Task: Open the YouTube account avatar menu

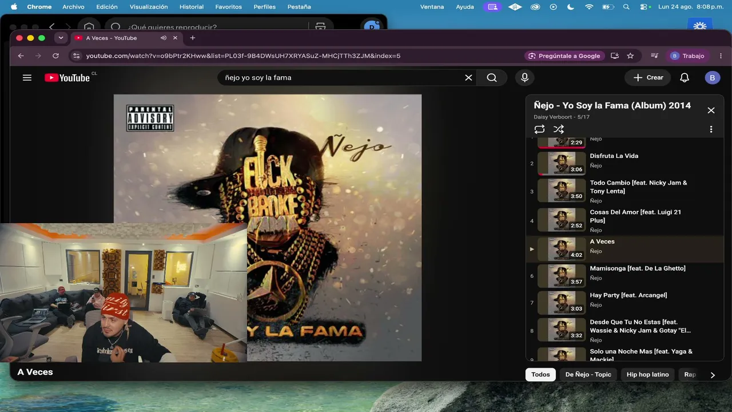Action: (x=712, y=78)
